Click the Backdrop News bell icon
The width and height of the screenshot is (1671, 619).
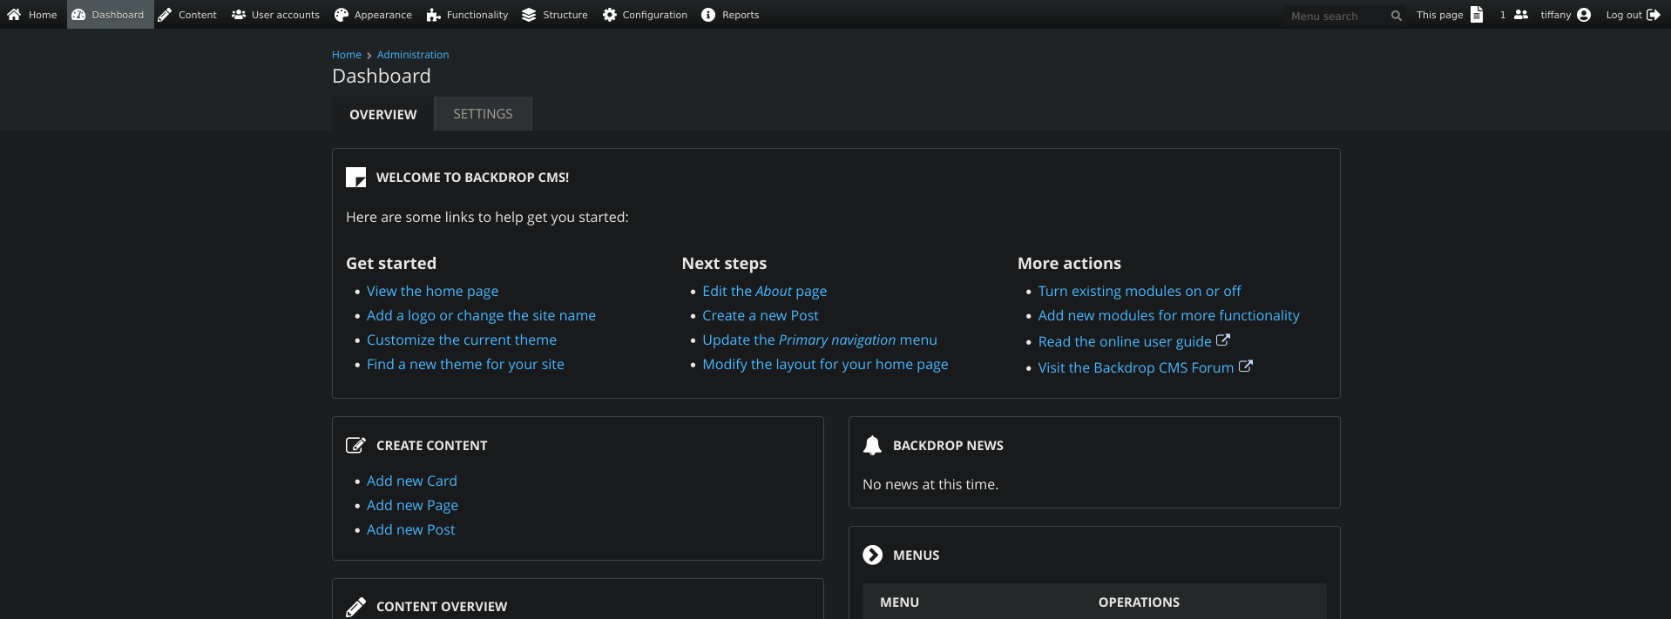pos(872,445)
